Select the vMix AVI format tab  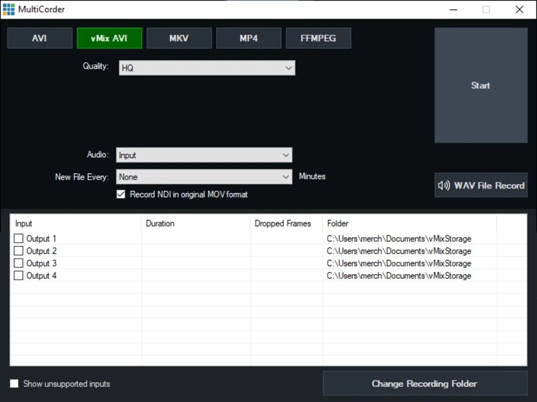point(109,38)
